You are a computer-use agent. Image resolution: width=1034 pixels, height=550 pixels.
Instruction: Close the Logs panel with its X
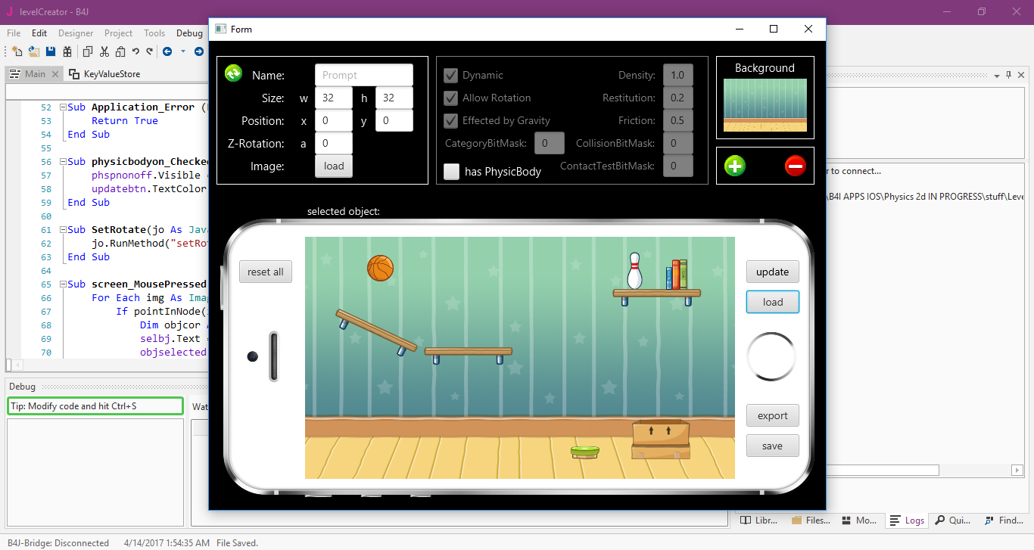pyautogui.click(x=1021, y=75)
